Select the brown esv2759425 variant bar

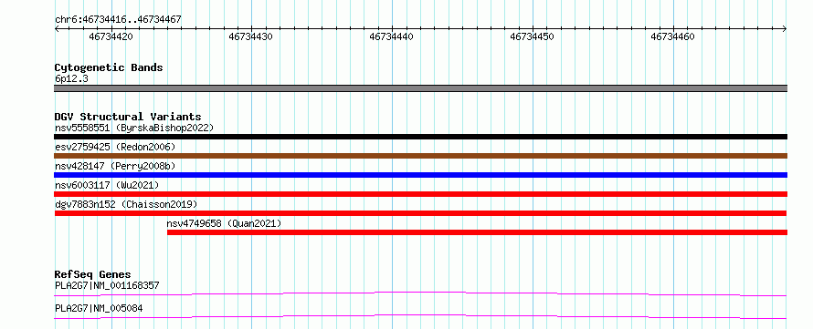420,156
